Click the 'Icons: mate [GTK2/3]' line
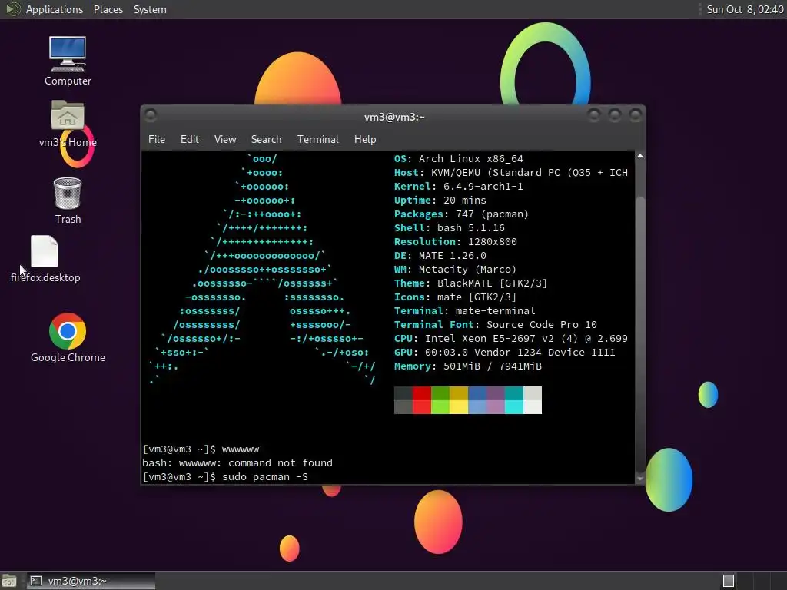The height and width of the screenshot is (590, 787). pos(455,297)
